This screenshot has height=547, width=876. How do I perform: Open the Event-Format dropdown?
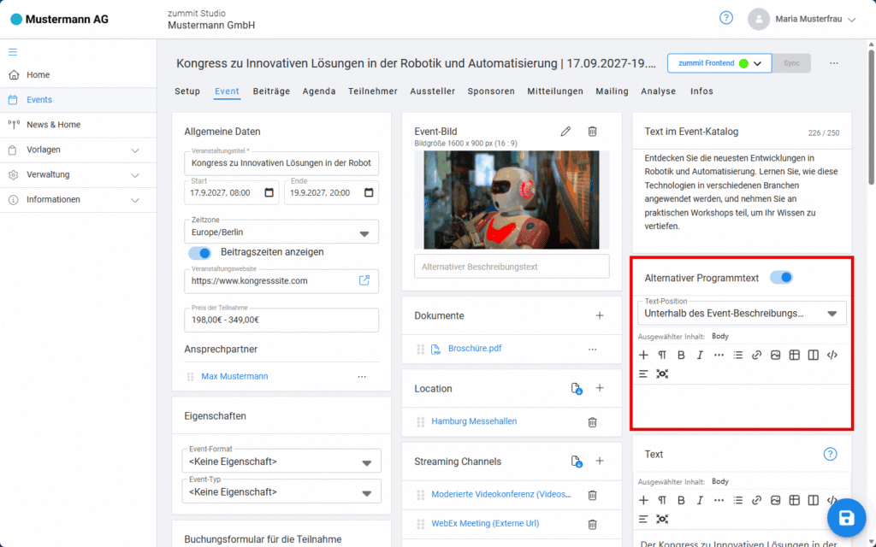pos(281,462)
